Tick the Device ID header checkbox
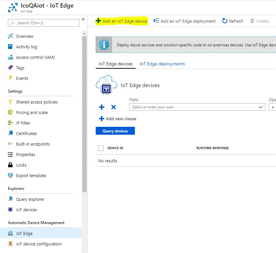276x253 pixels. pos(101,148)
